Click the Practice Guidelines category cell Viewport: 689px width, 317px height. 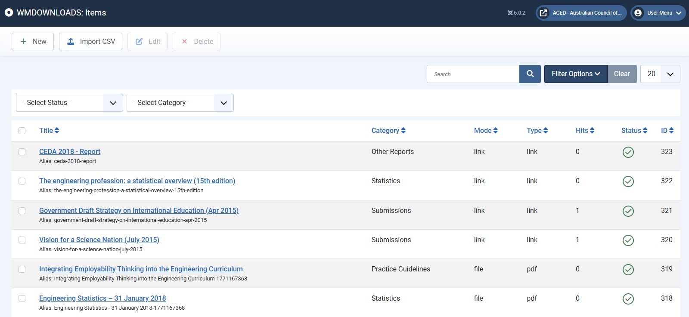point(401,269)
